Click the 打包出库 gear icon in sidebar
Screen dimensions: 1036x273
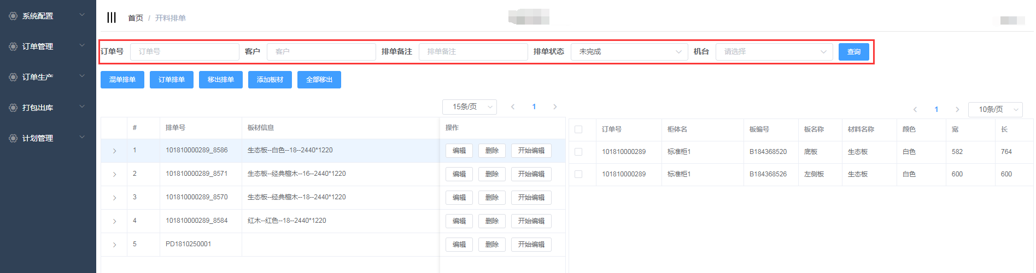coord(13,108)
